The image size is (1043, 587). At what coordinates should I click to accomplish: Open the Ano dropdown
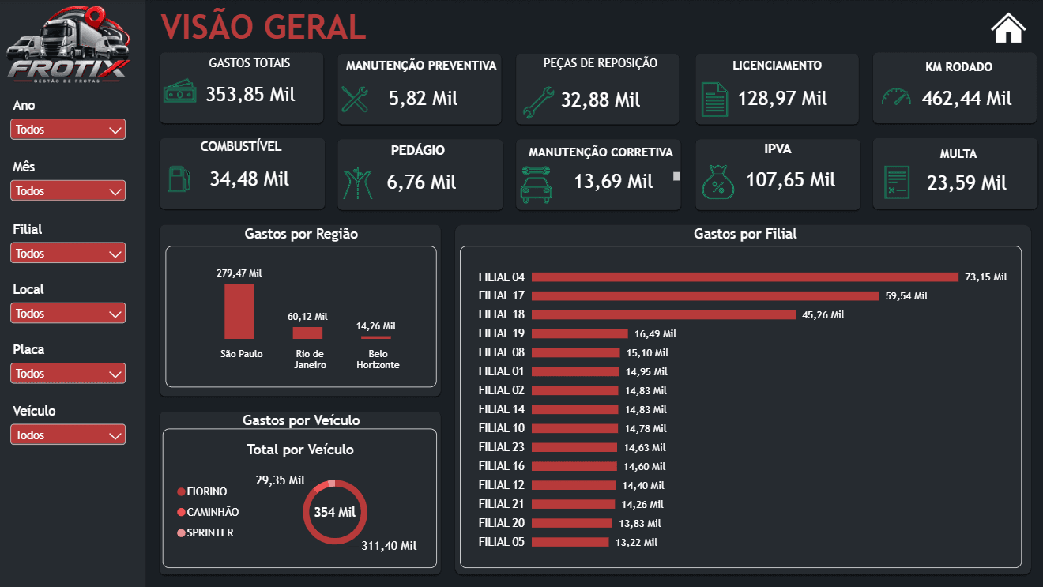(68, 130)
